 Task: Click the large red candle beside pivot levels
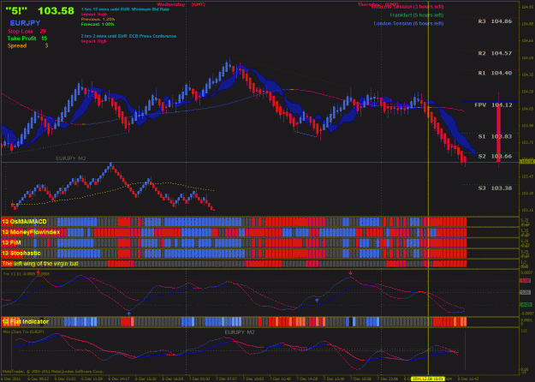(498, 133)
